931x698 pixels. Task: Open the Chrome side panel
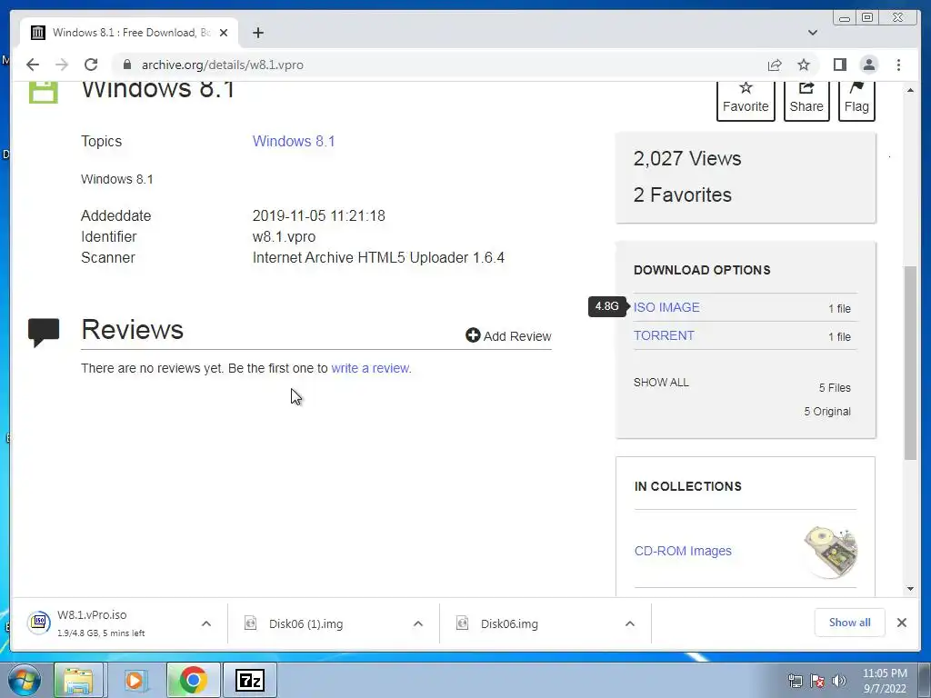(x=839, y=65)
